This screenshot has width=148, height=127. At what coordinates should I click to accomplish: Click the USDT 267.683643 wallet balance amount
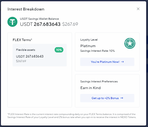click(40, 24)
